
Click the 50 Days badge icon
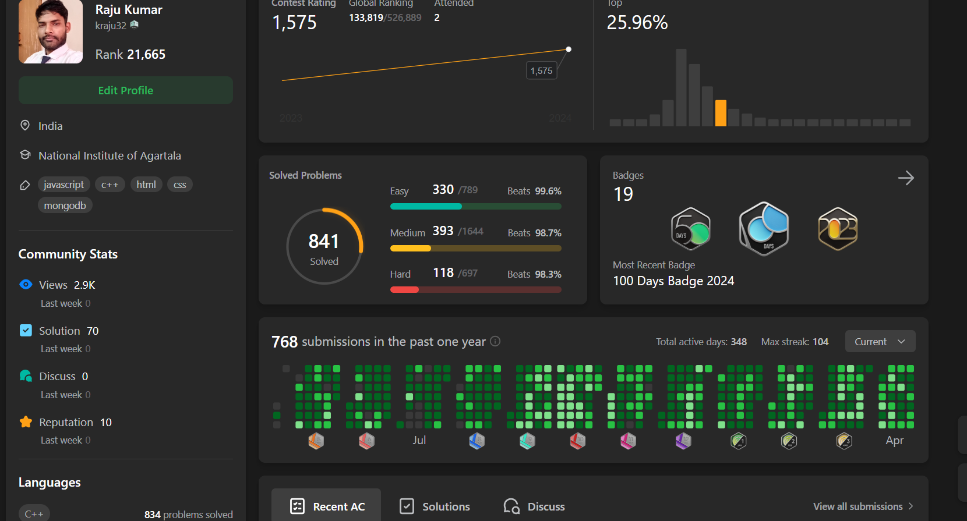(690, 229)
